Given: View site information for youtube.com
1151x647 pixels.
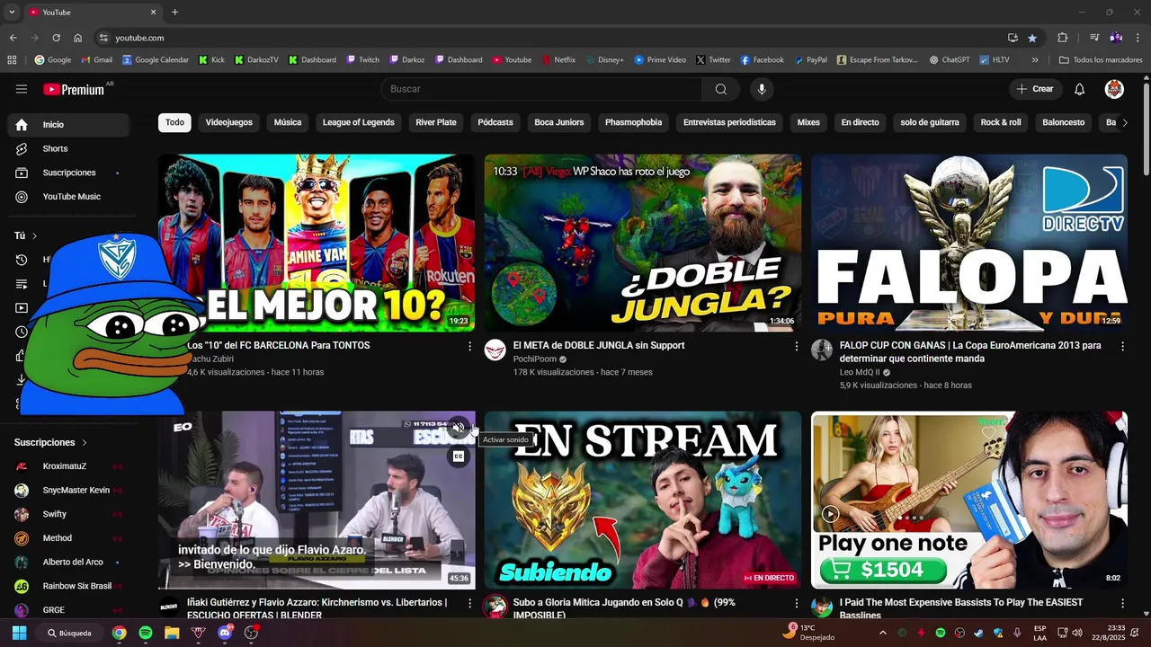Looking at the screenshot, I should pyautogui.click(x=103, y=38).
